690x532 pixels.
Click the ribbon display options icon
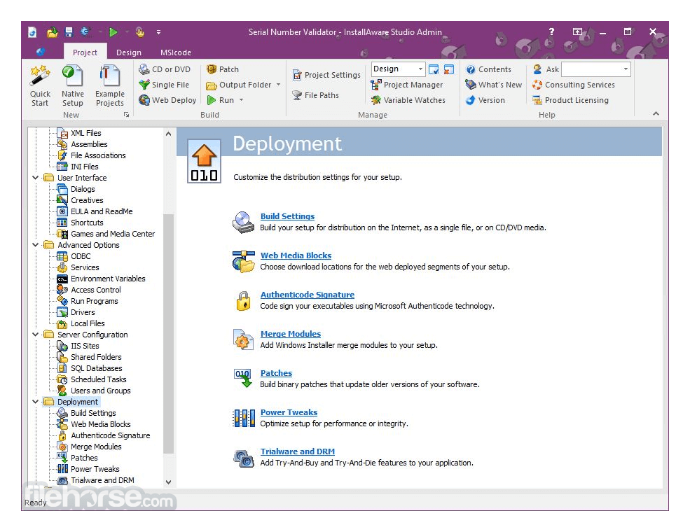coord(577,31)
